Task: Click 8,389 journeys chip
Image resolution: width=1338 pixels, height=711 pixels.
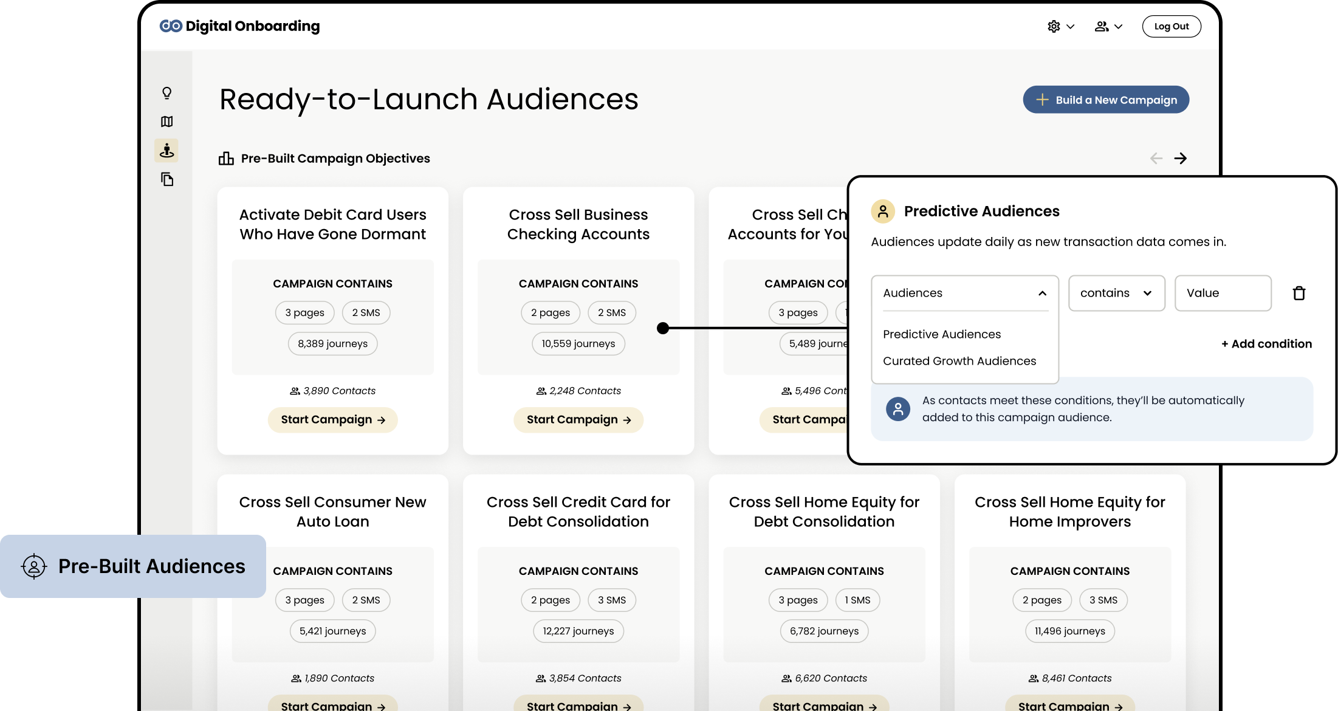Action: click(332, 344)
